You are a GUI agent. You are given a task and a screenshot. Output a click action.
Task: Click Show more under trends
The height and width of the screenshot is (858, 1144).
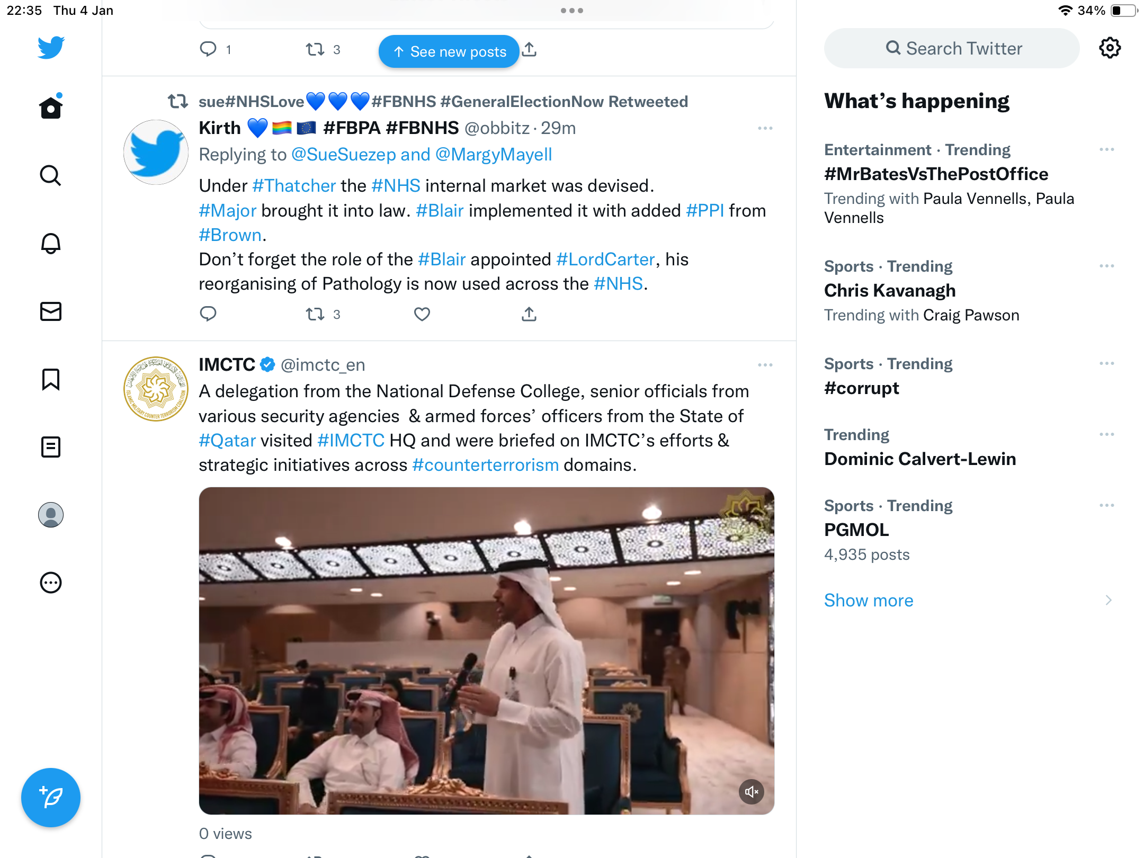pos(869,600)
